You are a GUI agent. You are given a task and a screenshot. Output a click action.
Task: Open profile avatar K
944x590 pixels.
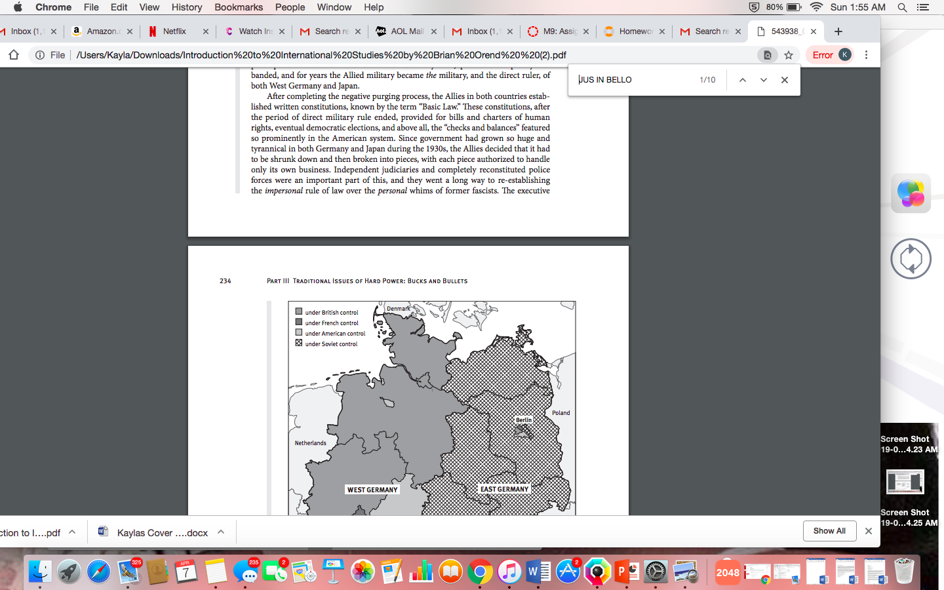pos(845,54)
